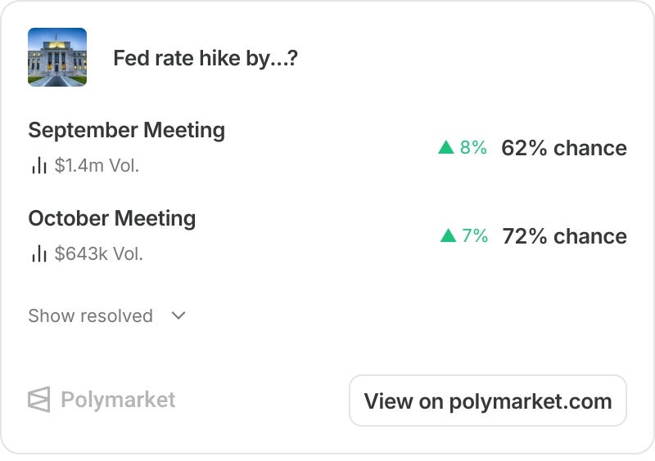
Task: Click green up triangle next to 7%
Action: (448, 235)
